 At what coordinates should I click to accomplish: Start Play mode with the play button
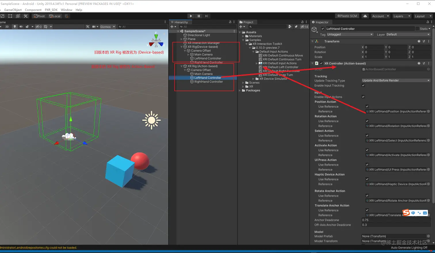(191, 16)
